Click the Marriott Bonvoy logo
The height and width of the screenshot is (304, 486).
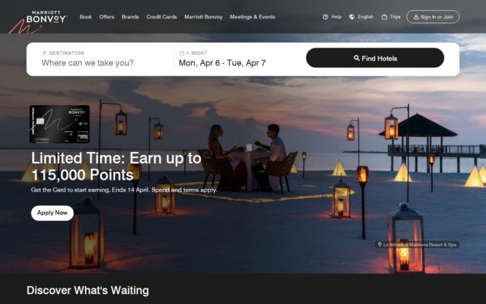pyautogui.click(x=46, y=17)
